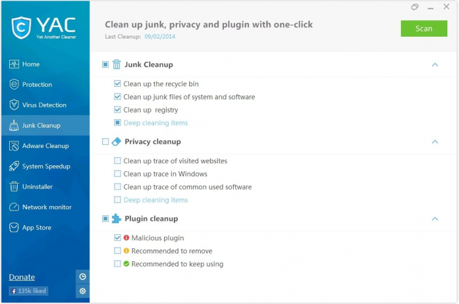Viewport: 459px width, 304px height.
Task: Click the Privacy cleanup eraser icon
Action: tap(116, 141)
